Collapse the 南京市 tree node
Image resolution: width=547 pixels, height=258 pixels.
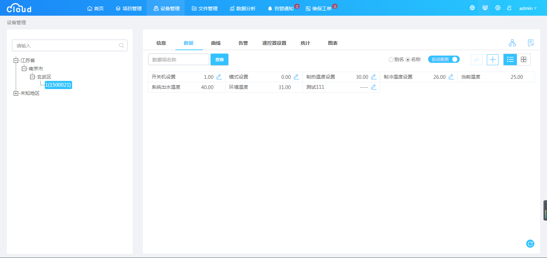[24, 69]
